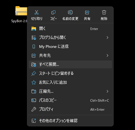Viewport: 135px width, 130px height.
Task: Select プロパティ menu entry
Action: 70,109
